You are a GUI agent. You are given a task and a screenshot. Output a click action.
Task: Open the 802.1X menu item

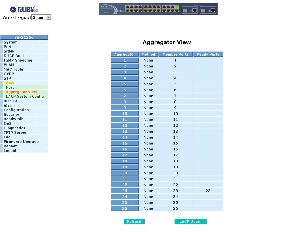[10, 101]
